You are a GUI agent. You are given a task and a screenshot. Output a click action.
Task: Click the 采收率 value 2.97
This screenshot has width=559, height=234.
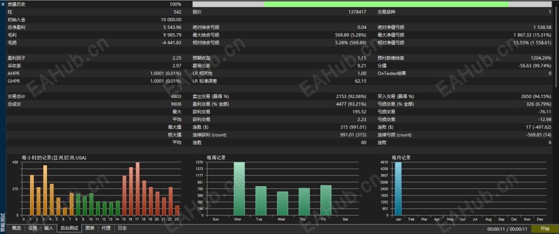(177, 66)
